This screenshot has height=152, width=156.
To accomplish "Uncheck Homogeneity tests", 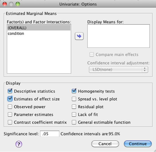I will tap(74, 91).
